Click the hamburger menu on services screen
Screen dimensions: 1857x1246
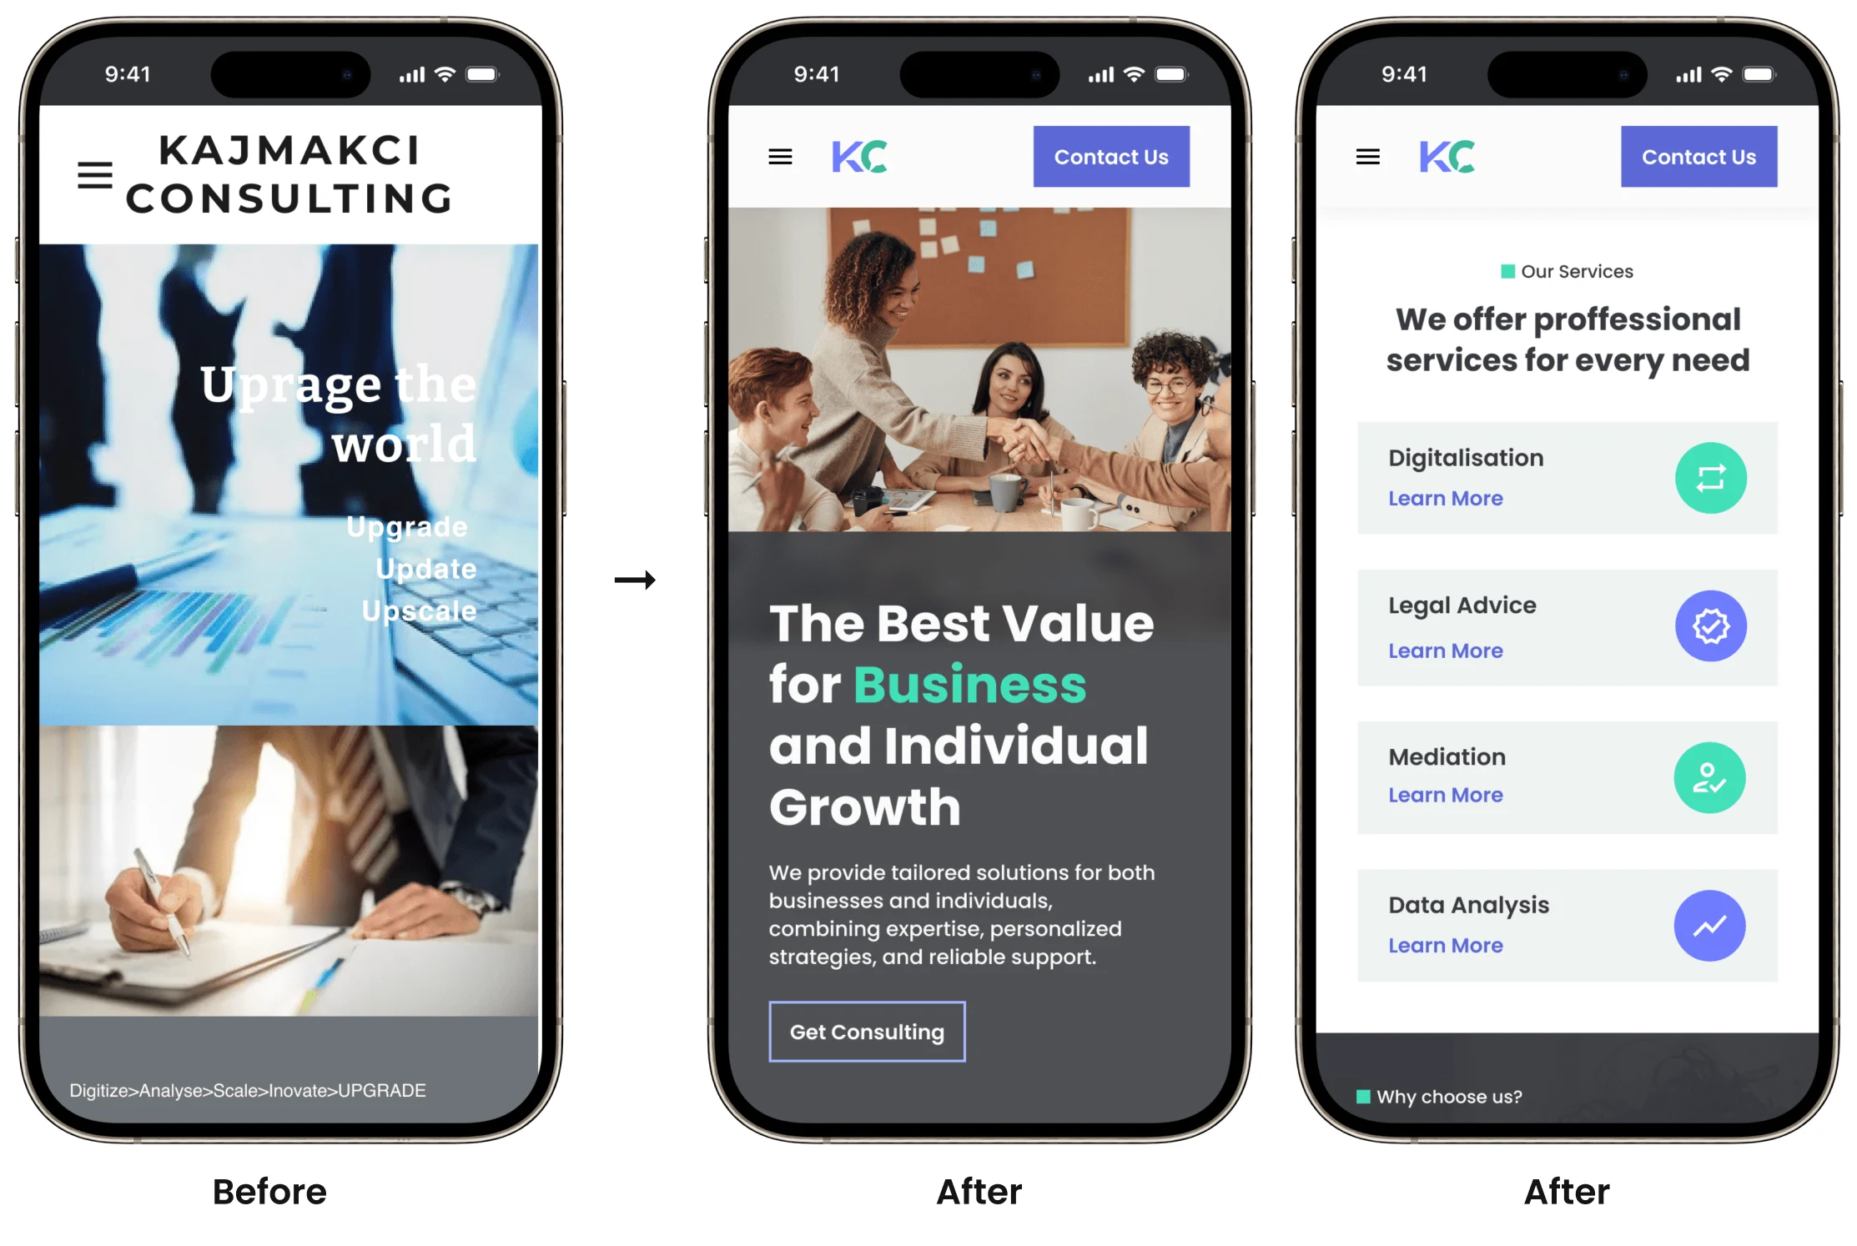(x=1369, y=157)
